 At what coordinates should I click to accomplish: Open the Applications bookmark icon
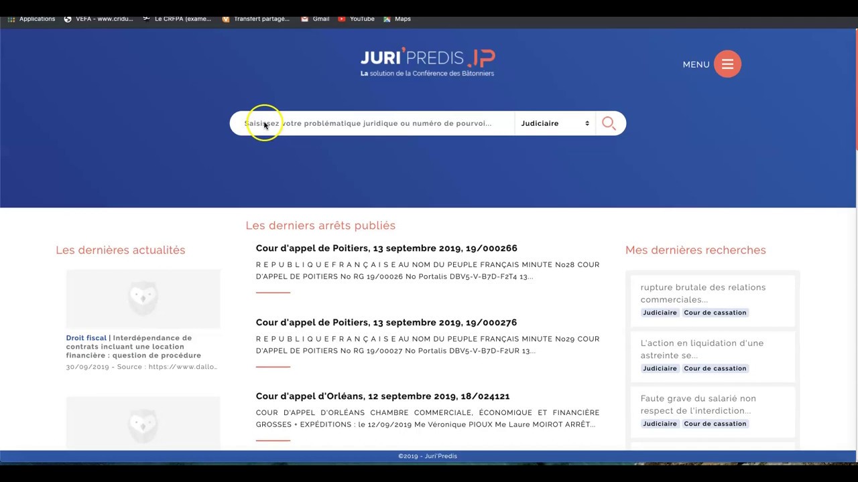(x=11, y=19)
